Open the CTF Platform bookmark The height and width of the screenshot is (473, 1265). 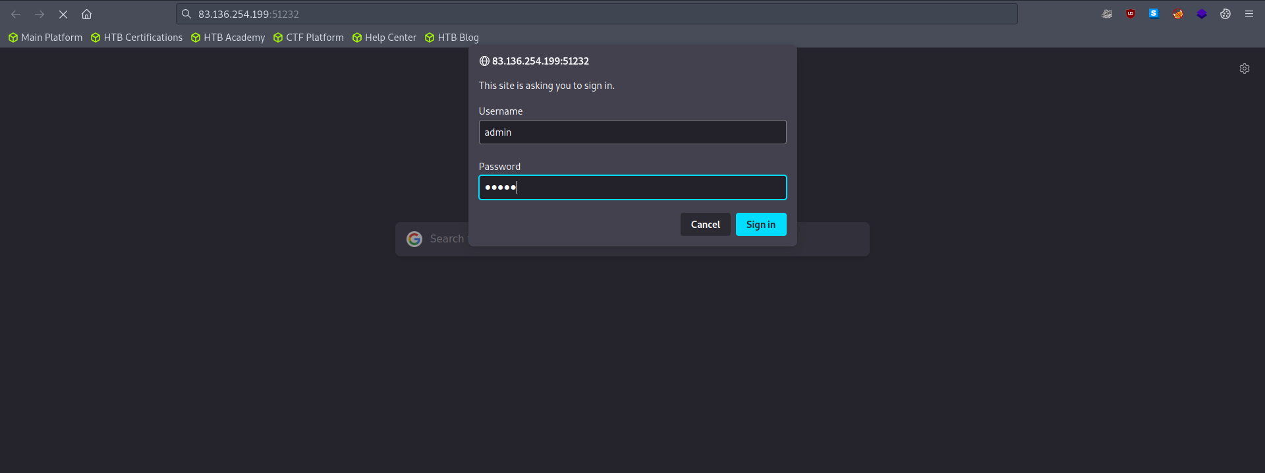(308, 38)
